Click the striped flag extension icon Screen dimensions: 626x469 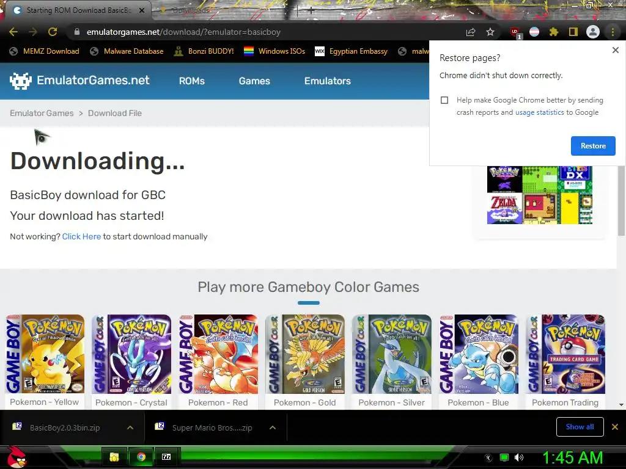coord(534,32)
